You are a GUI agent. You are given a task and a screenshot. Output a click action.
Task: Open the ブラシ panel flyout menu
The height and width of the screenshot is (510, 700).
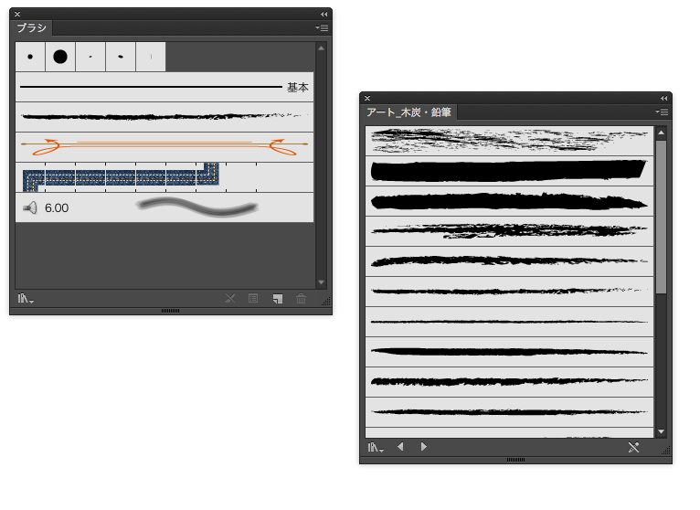[x=322, y=28]
